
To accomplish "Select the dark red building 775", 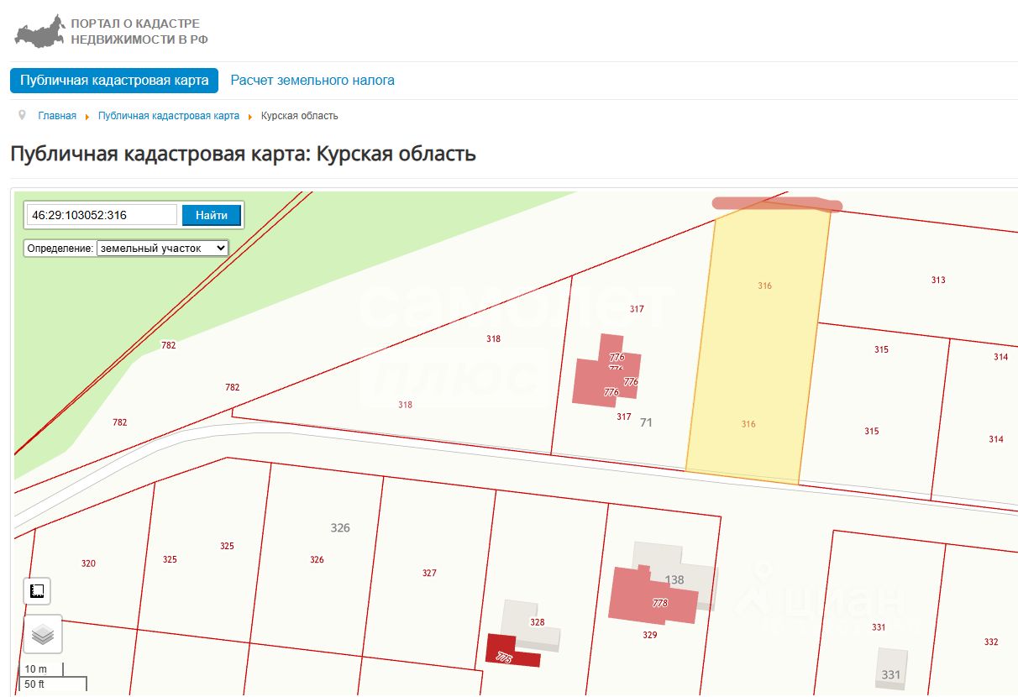I will pyautogui.click(x=512, y=652).
